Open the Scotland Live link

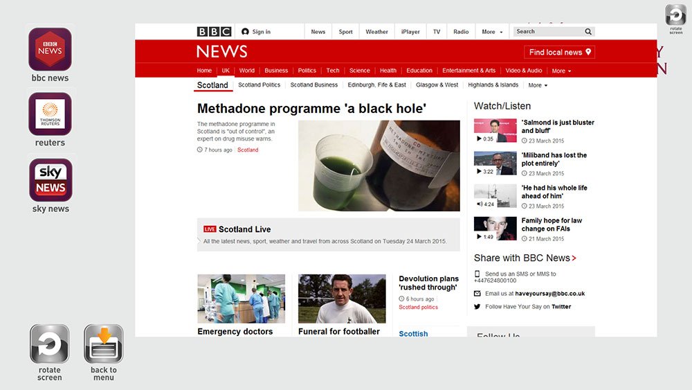(x=244, y=229)
